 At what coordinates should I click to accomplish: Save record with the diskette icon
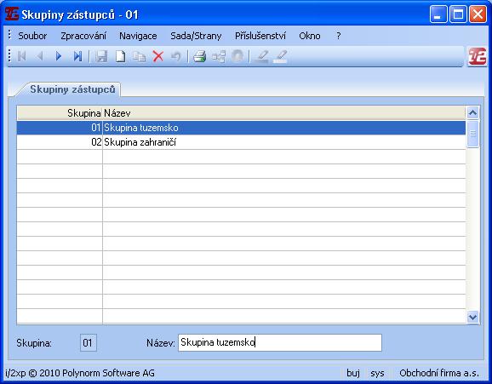pyautogui.click(x=101, y=56)
